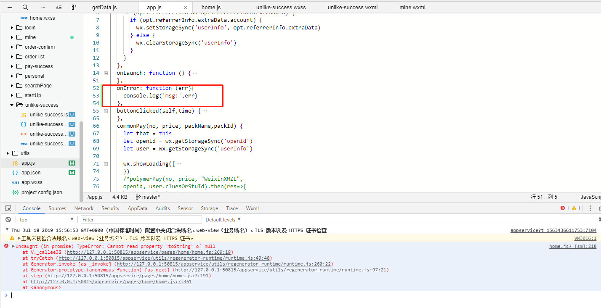Collapse the Thu Jul 18 log group

click(7, 230)
